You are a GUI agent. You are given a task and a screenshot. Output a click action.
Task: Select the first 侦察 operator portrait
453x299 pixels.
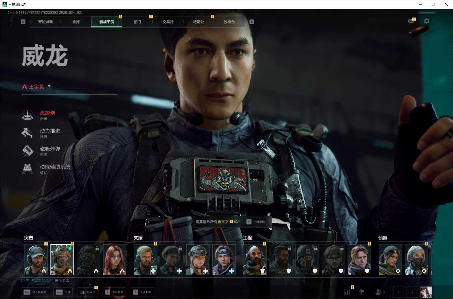click(390, 260)
